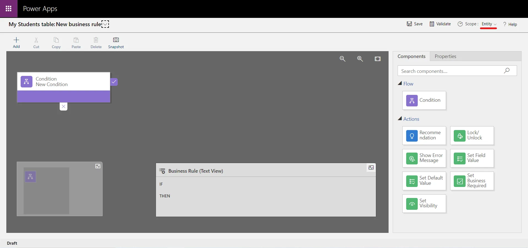Collapse the Flow section

400,84
